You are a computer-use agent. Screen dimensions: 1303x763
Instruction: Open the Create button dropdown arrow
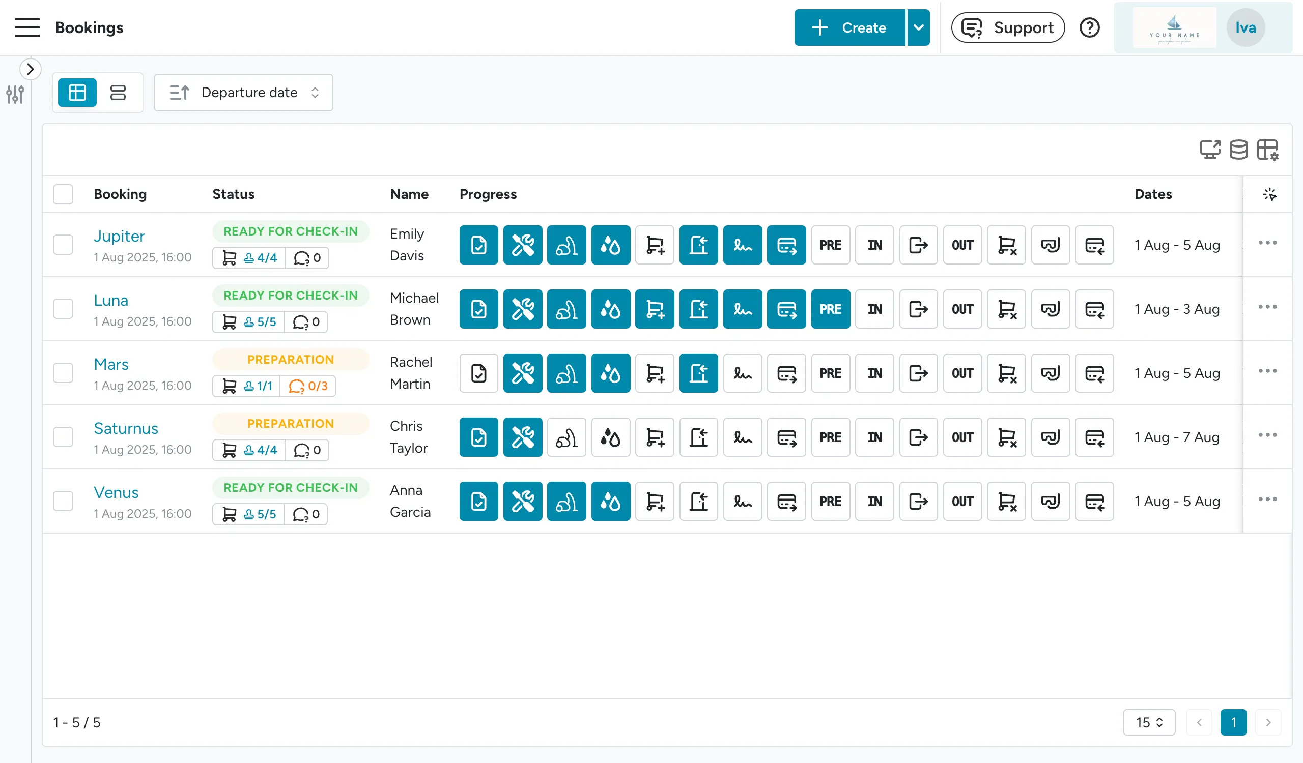coord(918,27)
